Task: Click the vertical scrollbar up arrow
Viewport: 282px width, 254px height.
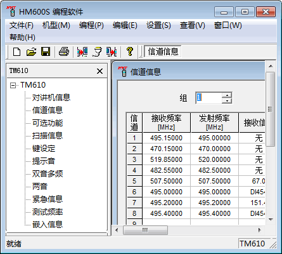Action: 271,67
